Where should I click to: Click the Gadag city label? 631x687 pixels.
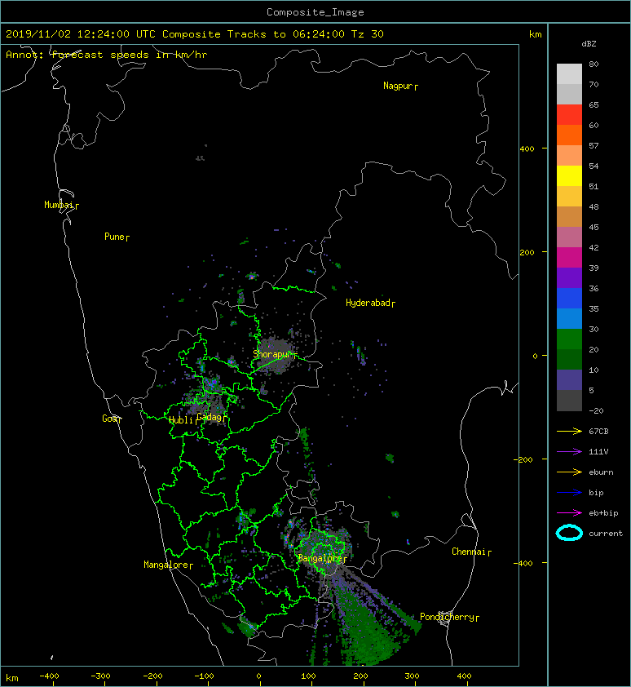(210, 417)
